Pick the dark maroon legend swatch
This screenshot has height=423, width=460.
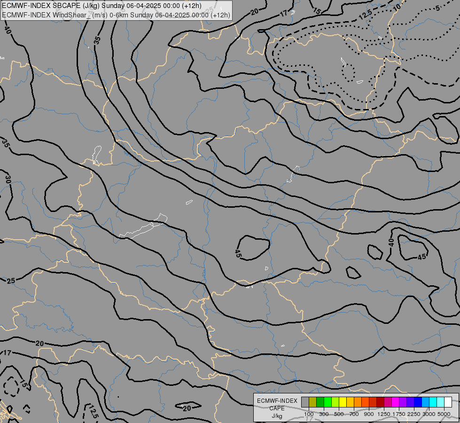tap(380, 402)
